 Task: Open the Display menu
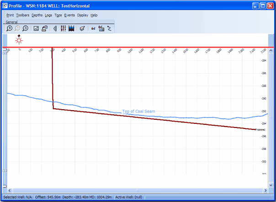point(83,15)
